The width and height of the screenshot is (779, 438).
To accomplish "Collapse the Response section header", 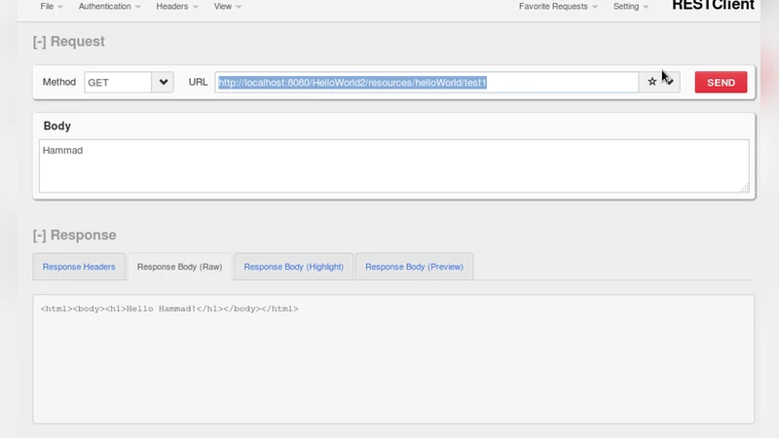I will (x=74, y=235).
